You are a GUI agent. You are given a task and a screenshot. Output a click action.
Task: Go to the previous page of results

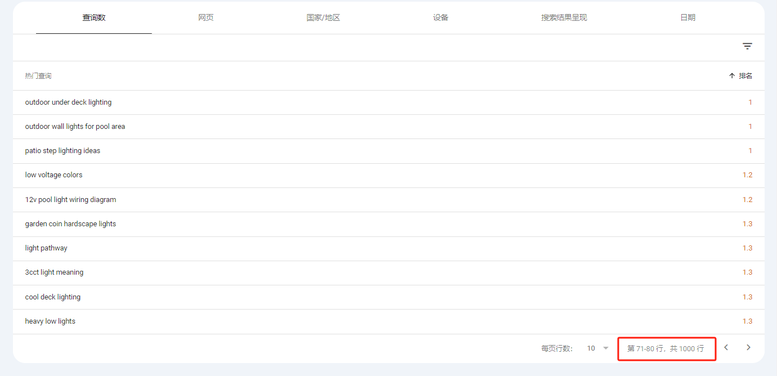726,347
